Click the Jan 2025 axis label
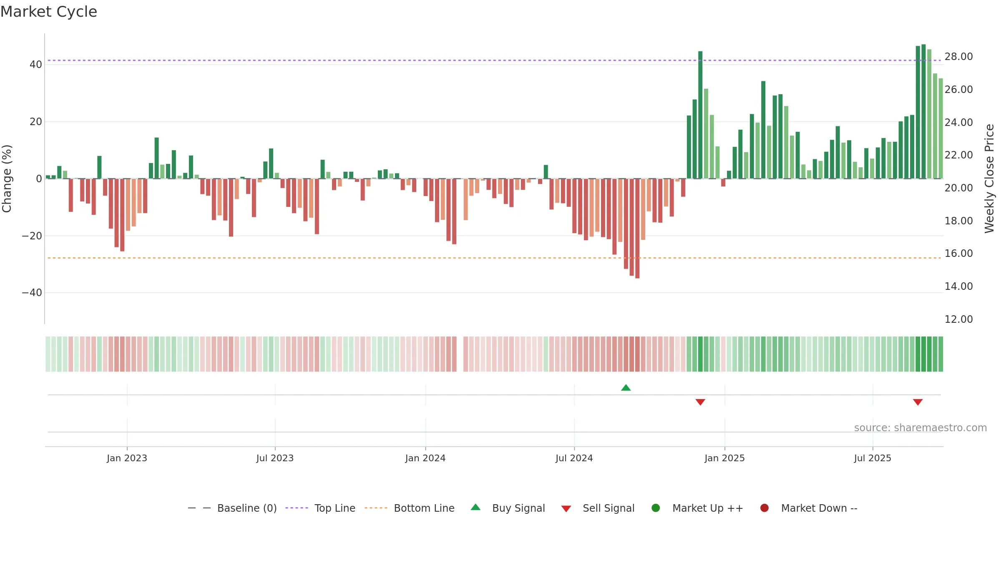The image size is (1001, 563). (724, 458)
